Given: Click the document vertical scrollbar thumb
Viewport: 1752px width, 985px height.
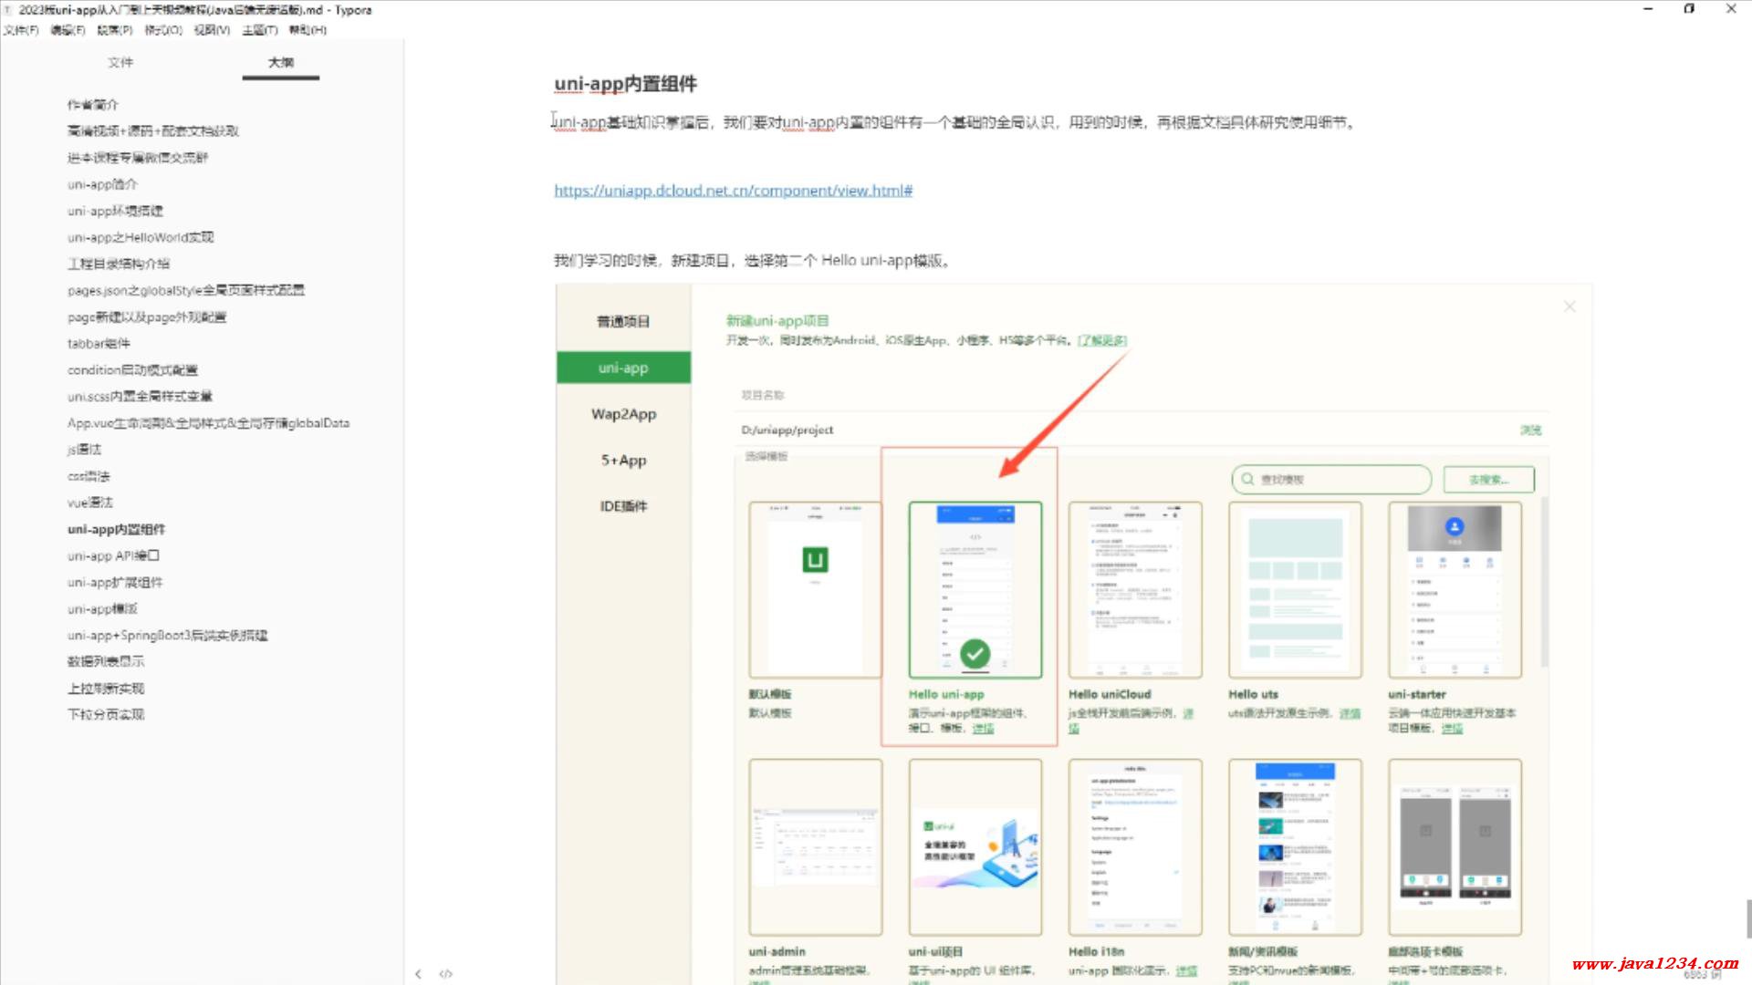Looking at the screenshot, I should (1748, 918).
